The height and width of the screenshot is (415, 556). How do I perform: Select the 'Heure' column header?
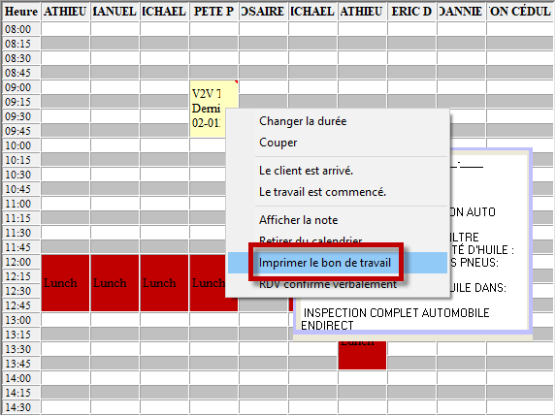21,12
